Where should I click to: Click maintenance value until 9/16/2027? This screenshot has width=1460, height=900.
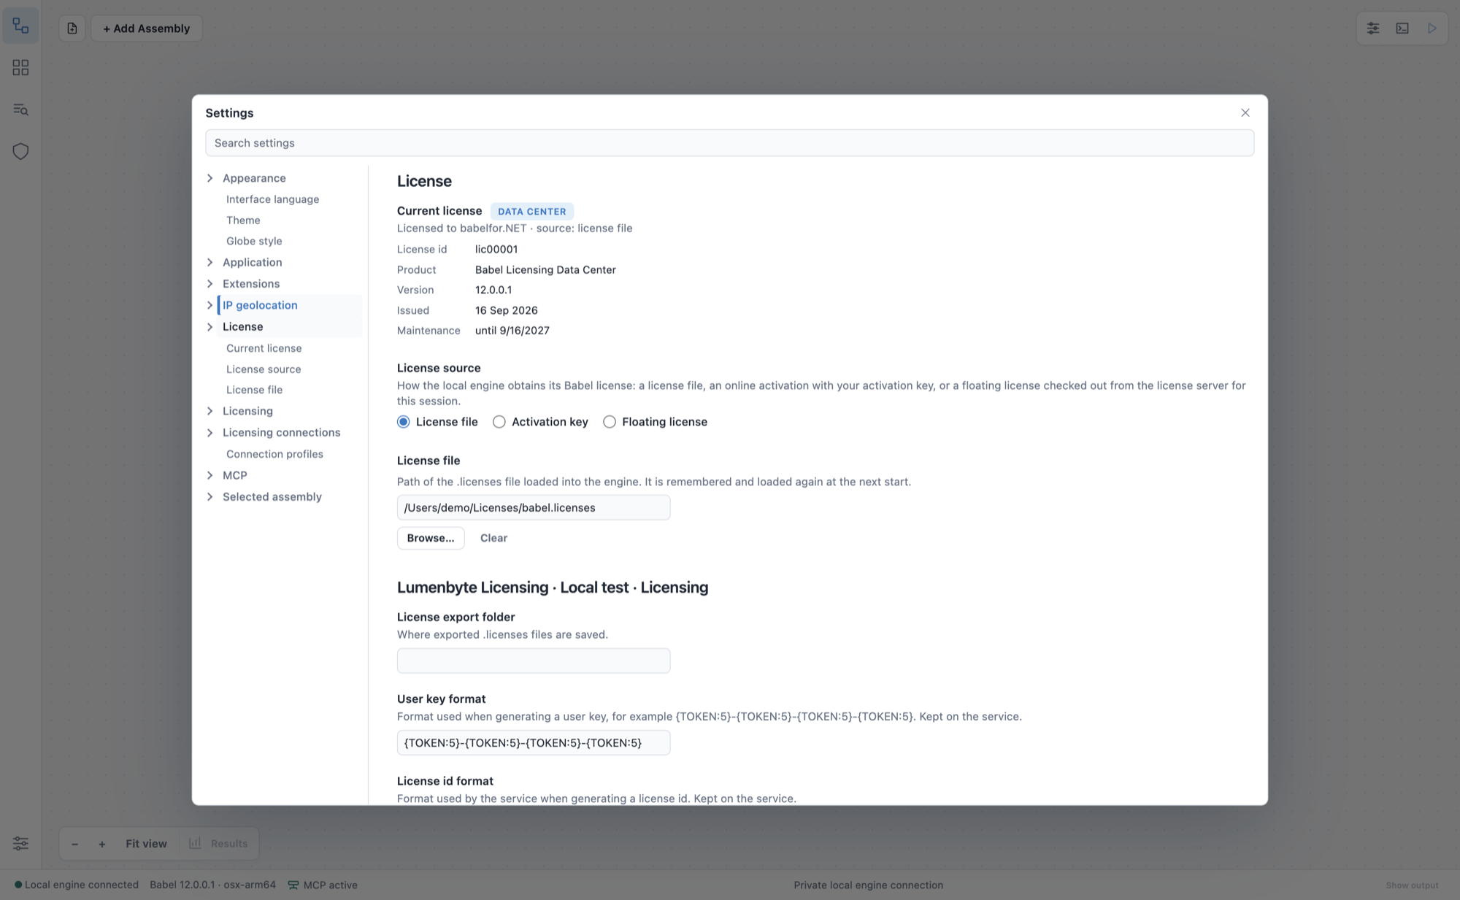[512, 331]
